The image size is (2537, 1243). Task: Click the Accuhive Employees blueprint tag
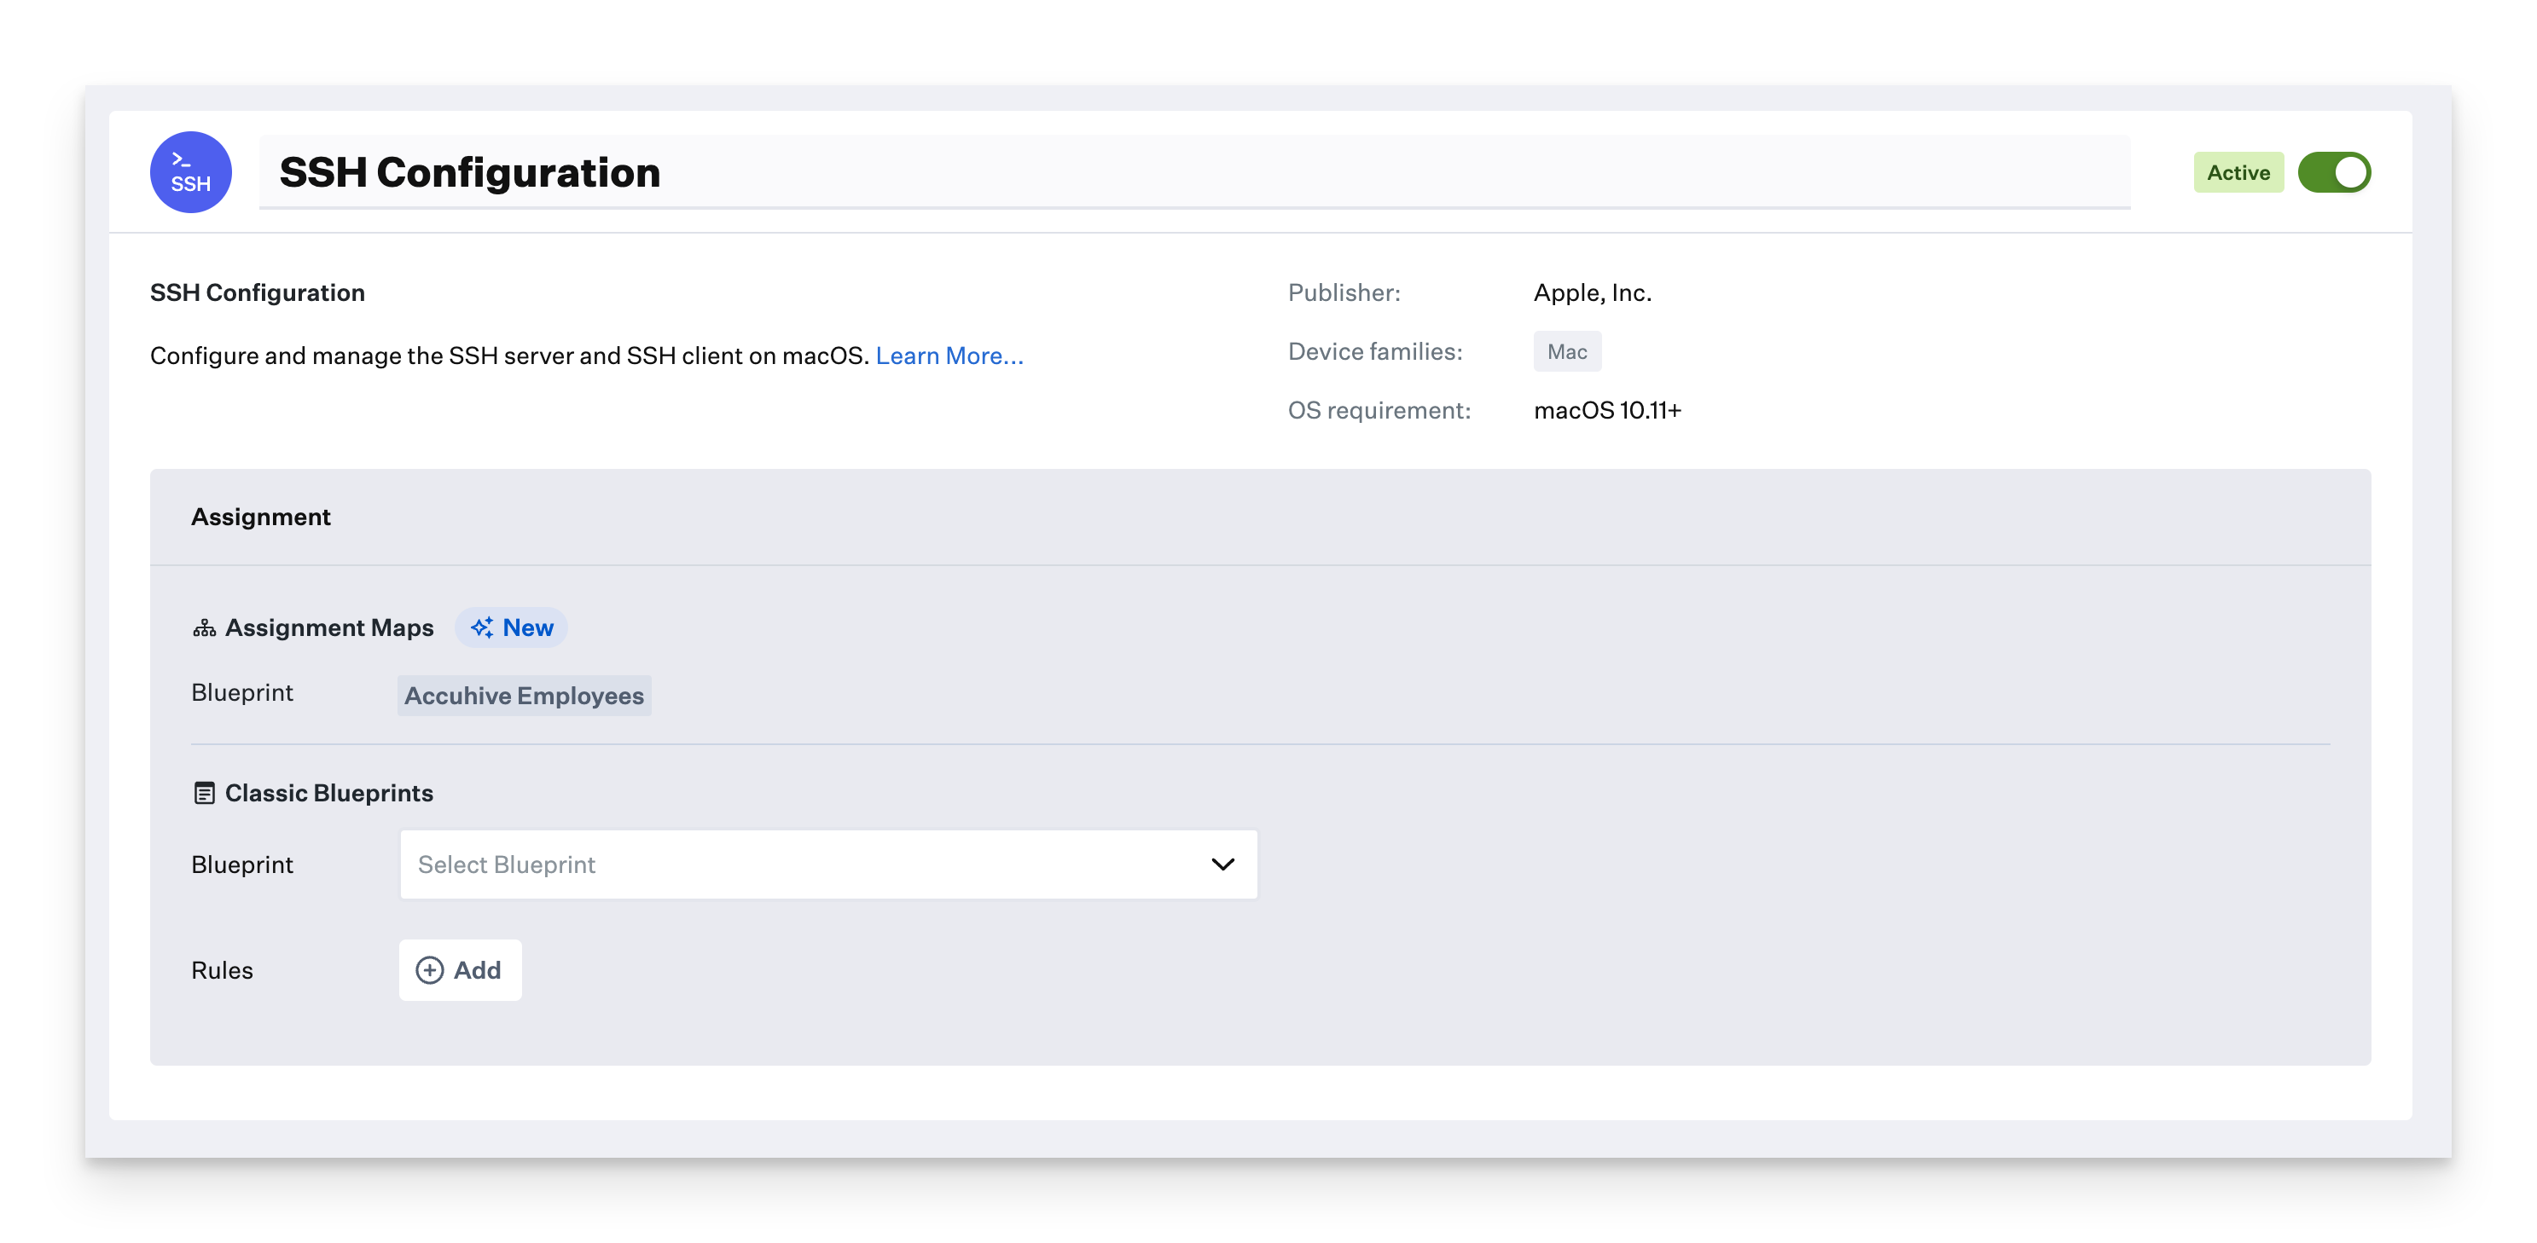pyautogui.click(x=524, y=696)
